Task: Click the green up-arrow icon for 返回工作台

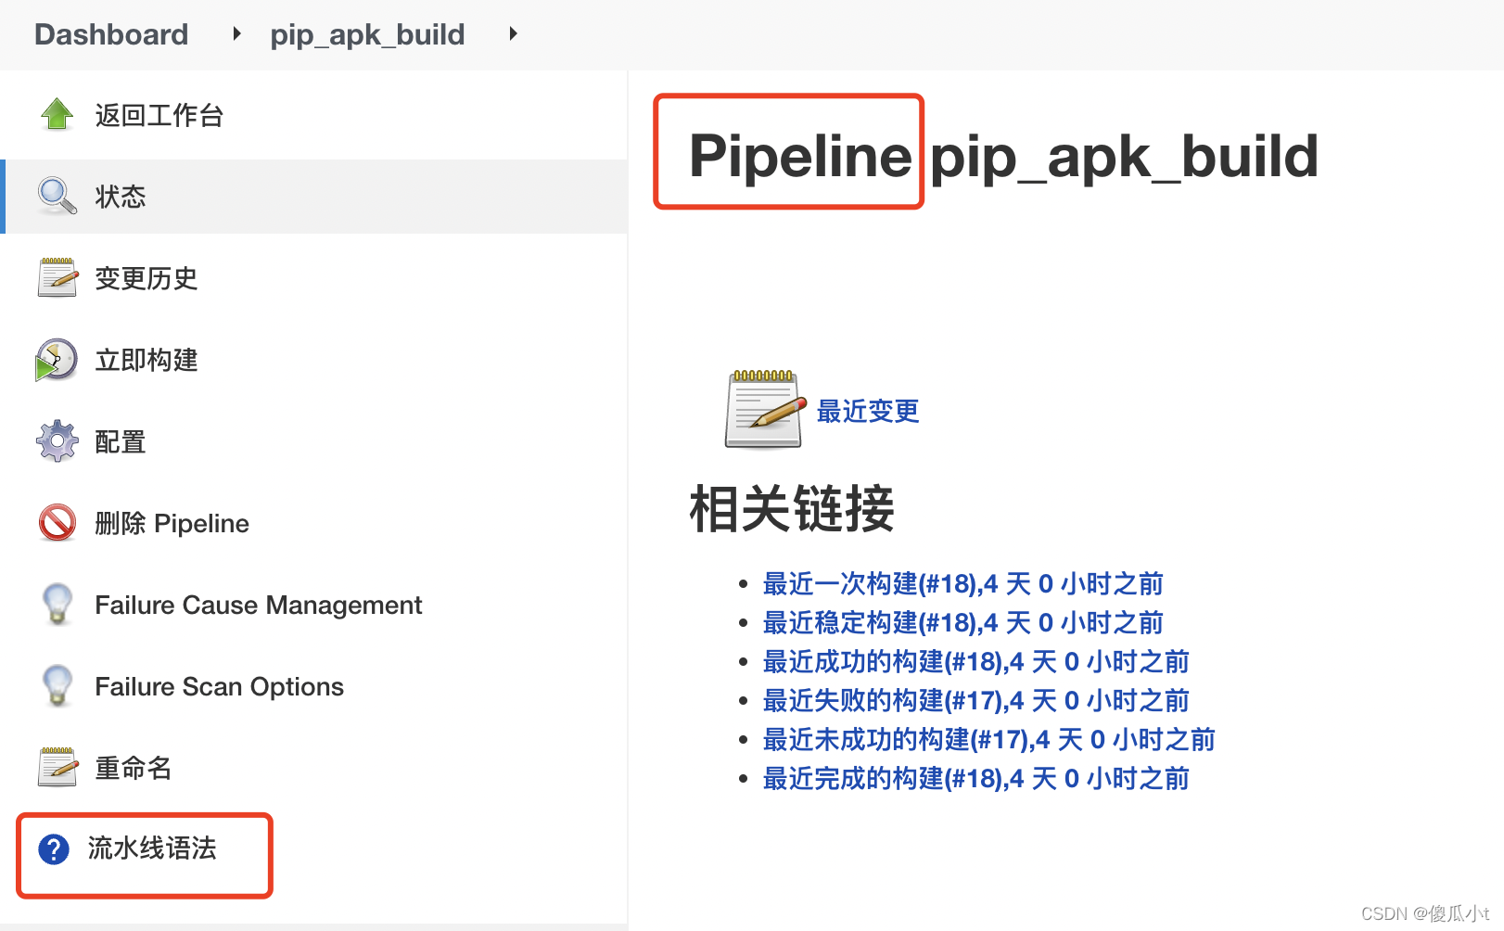Action: click(x=57, y=115)
